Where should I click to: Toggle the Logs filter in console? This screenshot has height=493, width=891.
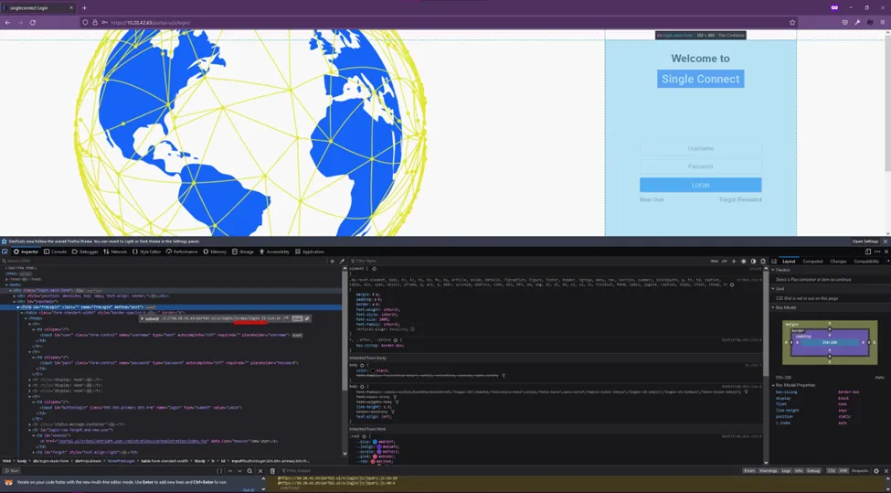click(786, 471)
